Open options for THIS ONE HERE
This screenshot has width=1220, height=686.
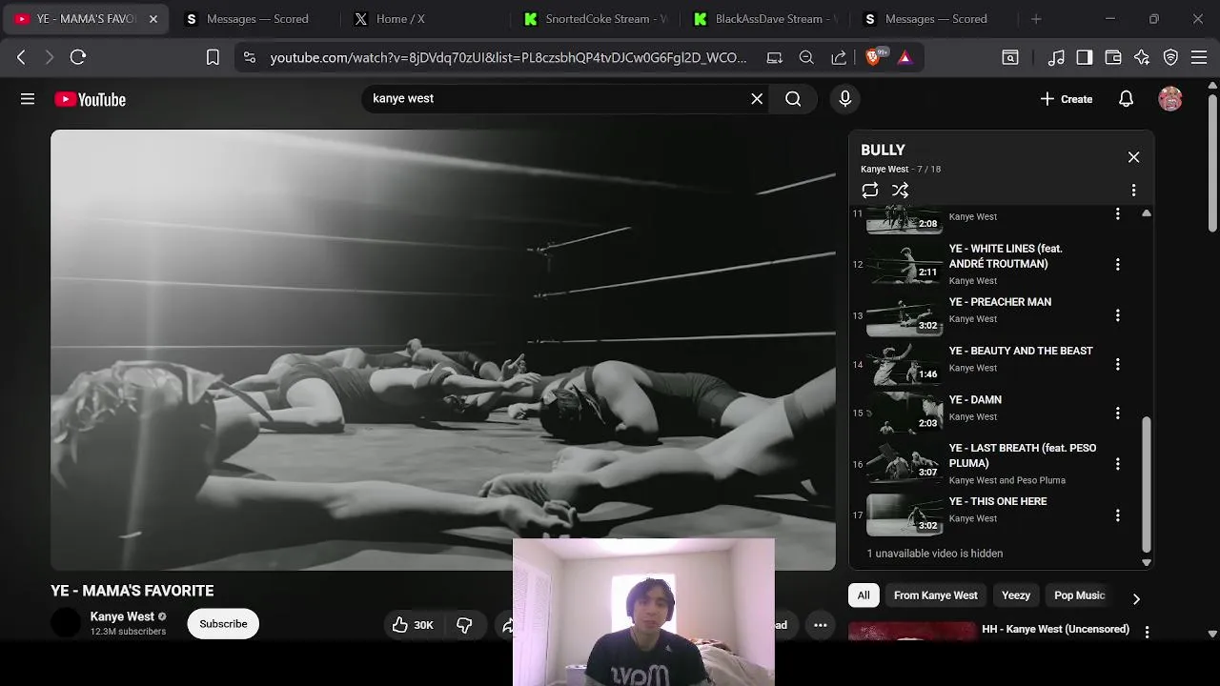pos(1117,515)
